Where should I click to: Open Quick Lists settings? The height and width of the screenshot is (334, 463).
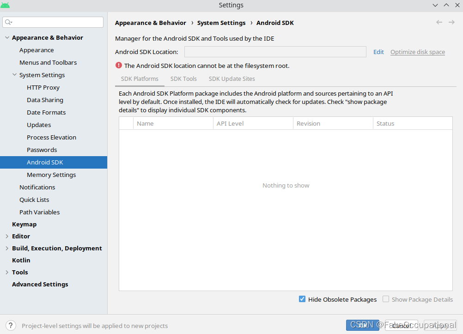(x=34, y=200)
